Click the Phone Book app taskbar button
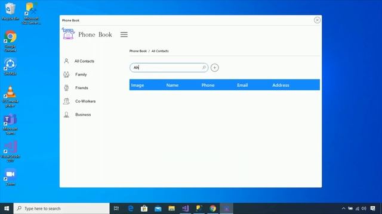382x214 pixels. pyautogui.click(x=227, y=209)
